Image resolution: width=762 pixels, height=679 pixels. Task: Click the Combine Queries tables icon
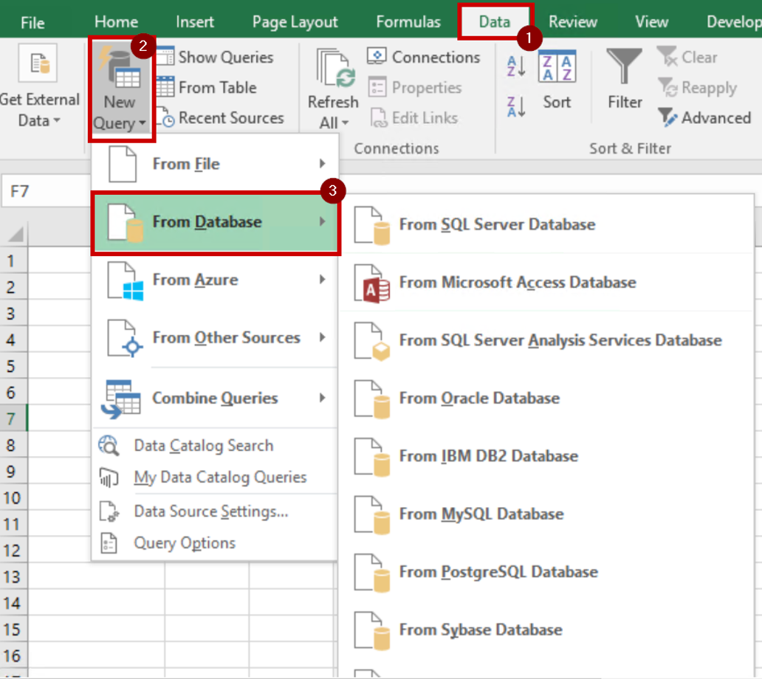click(x=120, y=399)
